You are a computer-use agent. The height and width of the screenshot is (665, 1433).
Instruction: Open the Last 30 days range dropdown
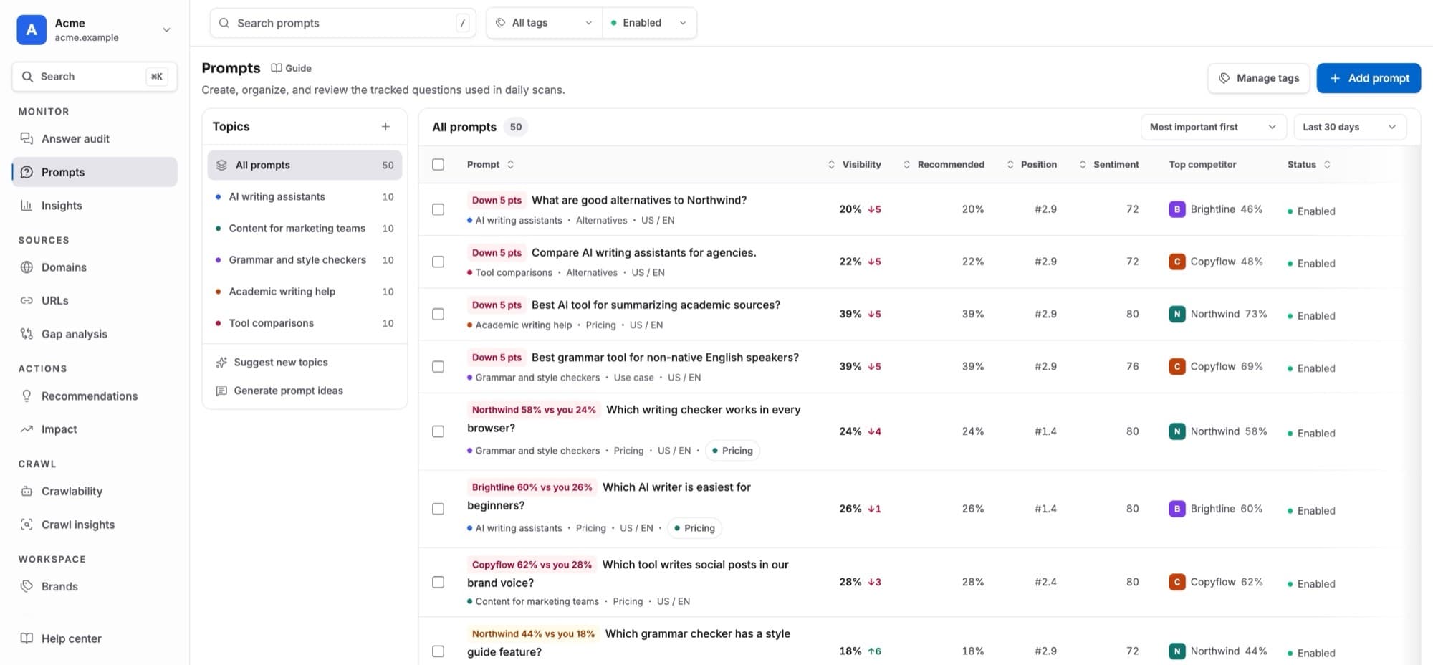1350,127
